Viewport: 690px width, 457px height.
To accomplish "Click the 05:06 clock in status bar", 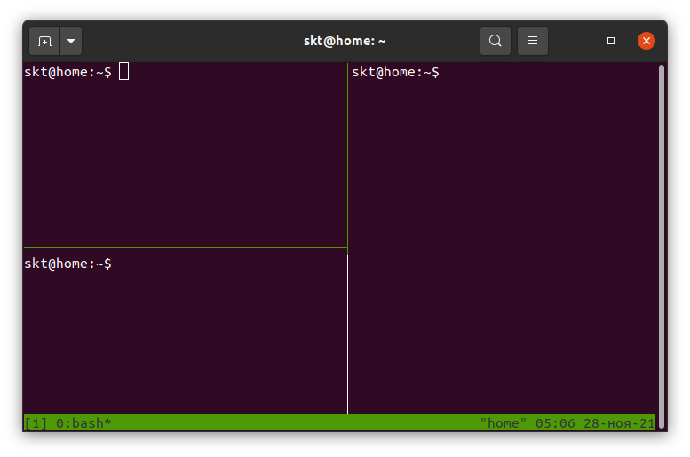I will (x=555, y=423).
